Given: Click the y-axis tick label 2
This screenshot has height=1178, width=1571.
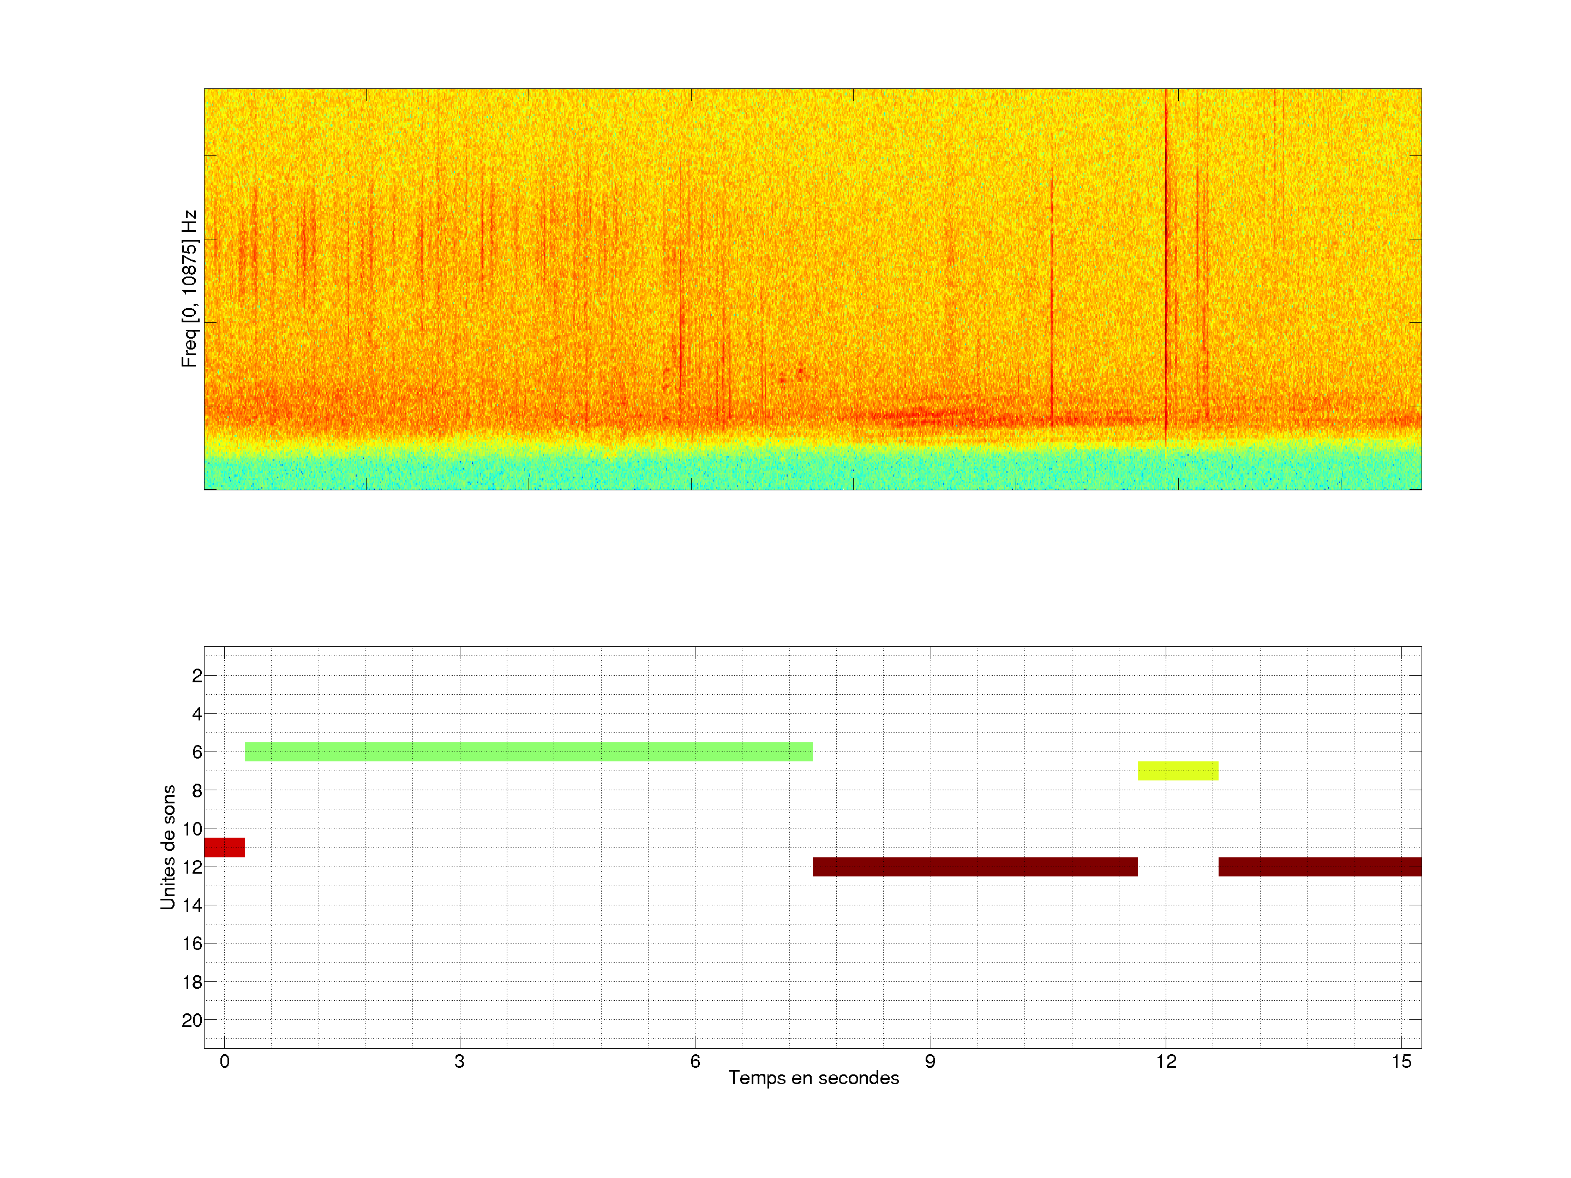Looking at the screenshot, I should (x=197, y=676).
